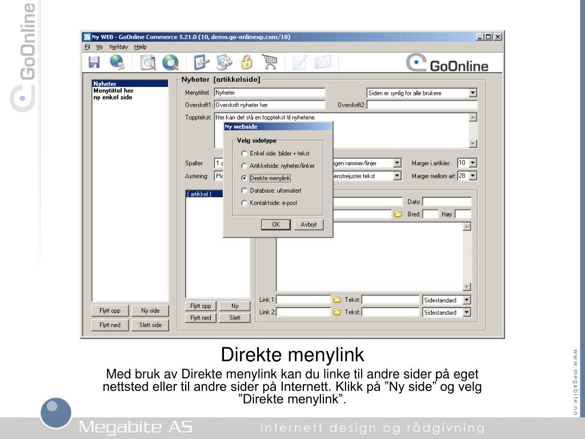Open the Siden er synlig for alle brukere dropdown
Image resolution: width=585 pixels, height=439 pixels.
(472, 93)
